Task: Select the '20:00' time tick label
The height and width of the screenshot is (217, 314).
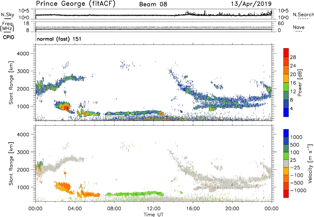Action: point(232,209)
